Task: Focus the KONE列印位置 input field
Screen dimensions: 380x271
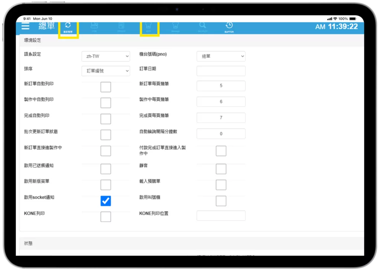Action: point(221,216)
